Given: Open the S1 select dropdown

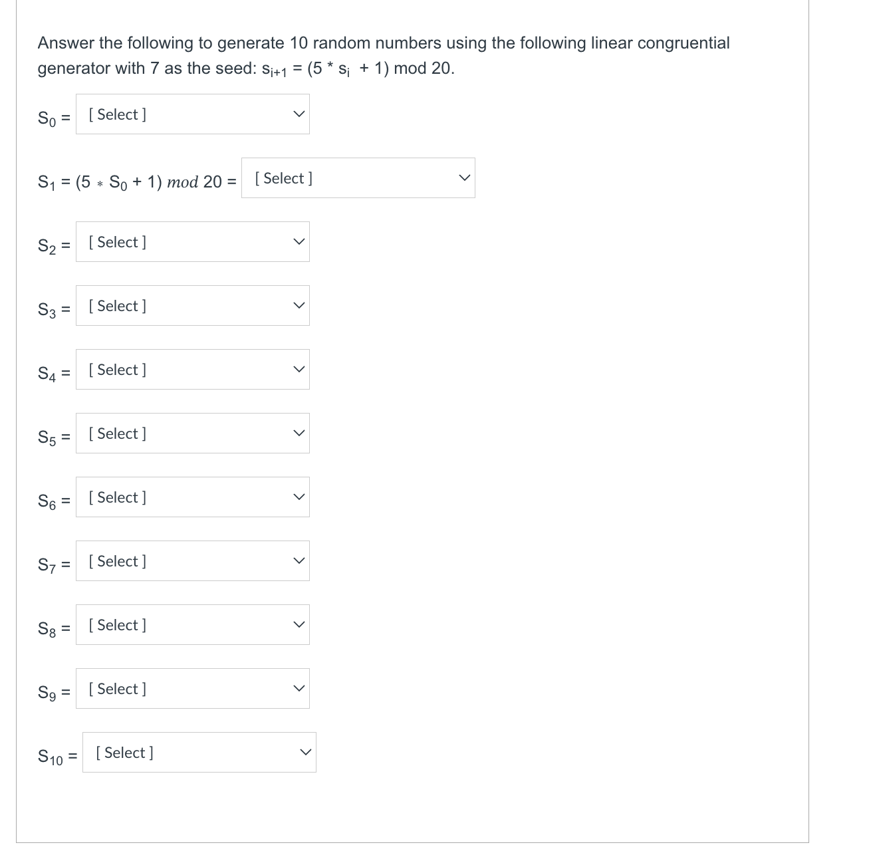Looking at the screenshot, I should pos(358,178).
